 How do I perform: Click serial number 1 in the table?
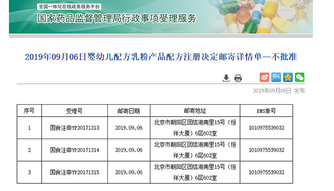click(x=29, y=128)
